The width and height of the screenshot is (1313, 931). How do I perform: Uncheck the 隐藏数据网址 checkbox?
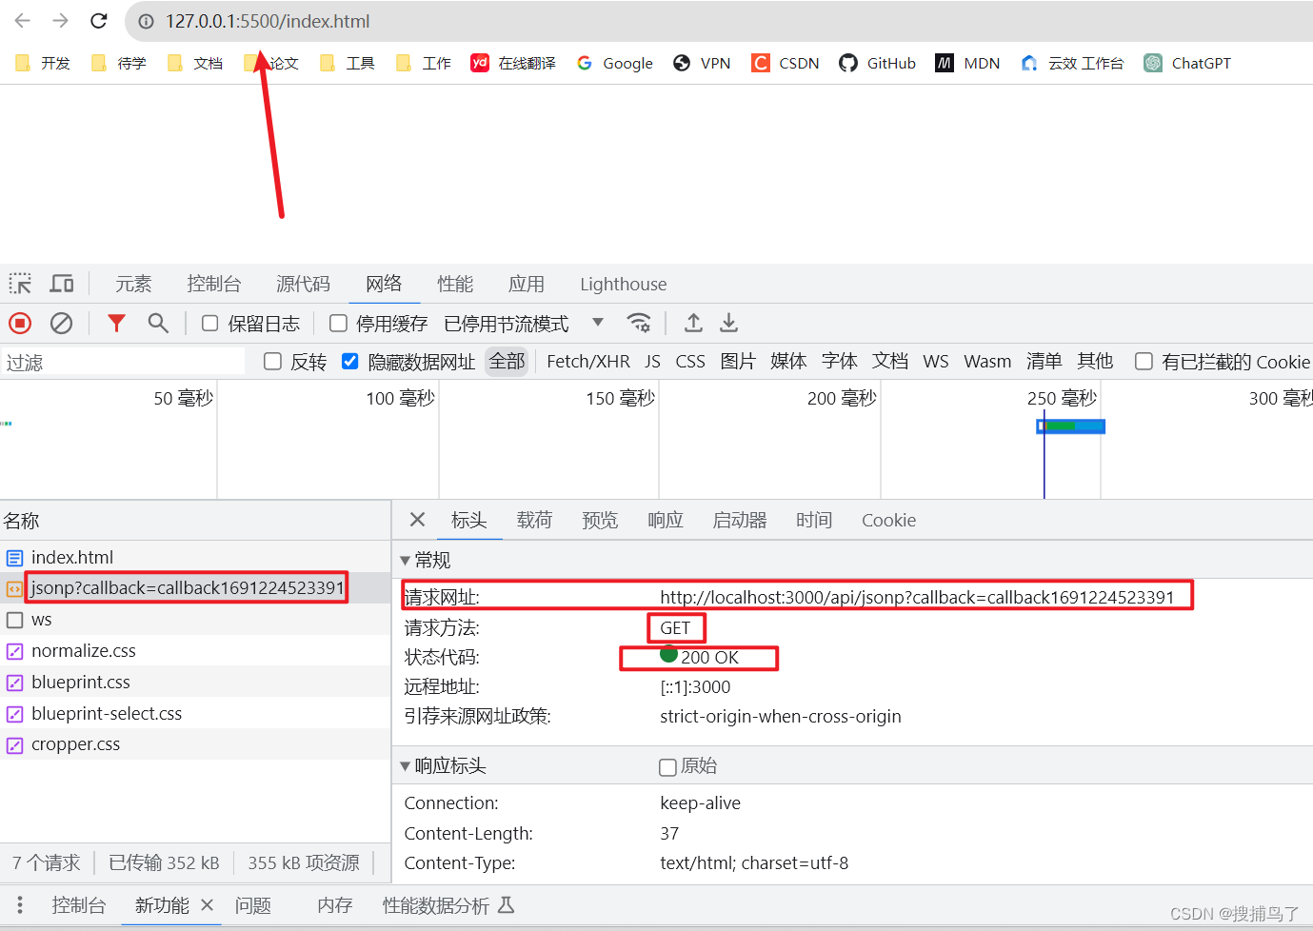349,361
